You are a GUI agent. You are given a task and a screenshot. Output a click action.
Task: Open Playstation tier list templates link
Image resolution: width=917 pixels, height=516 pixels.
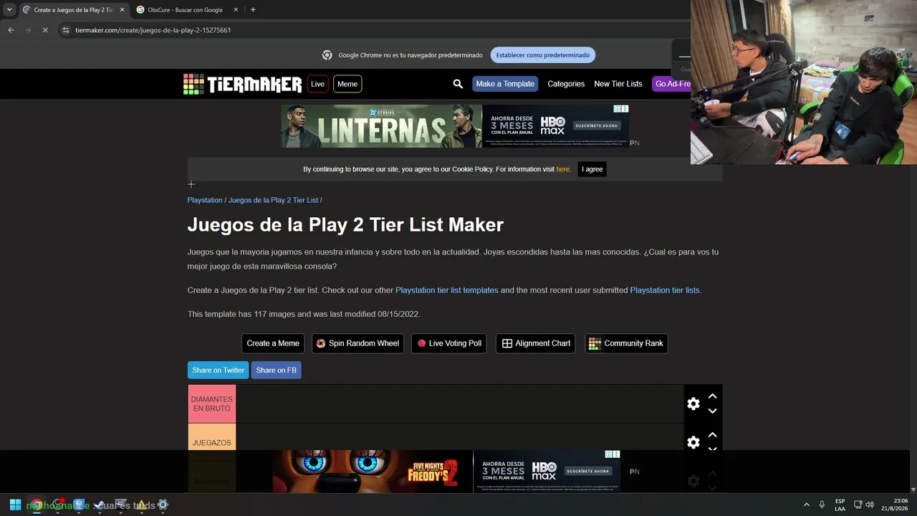(x=446, y=290)
